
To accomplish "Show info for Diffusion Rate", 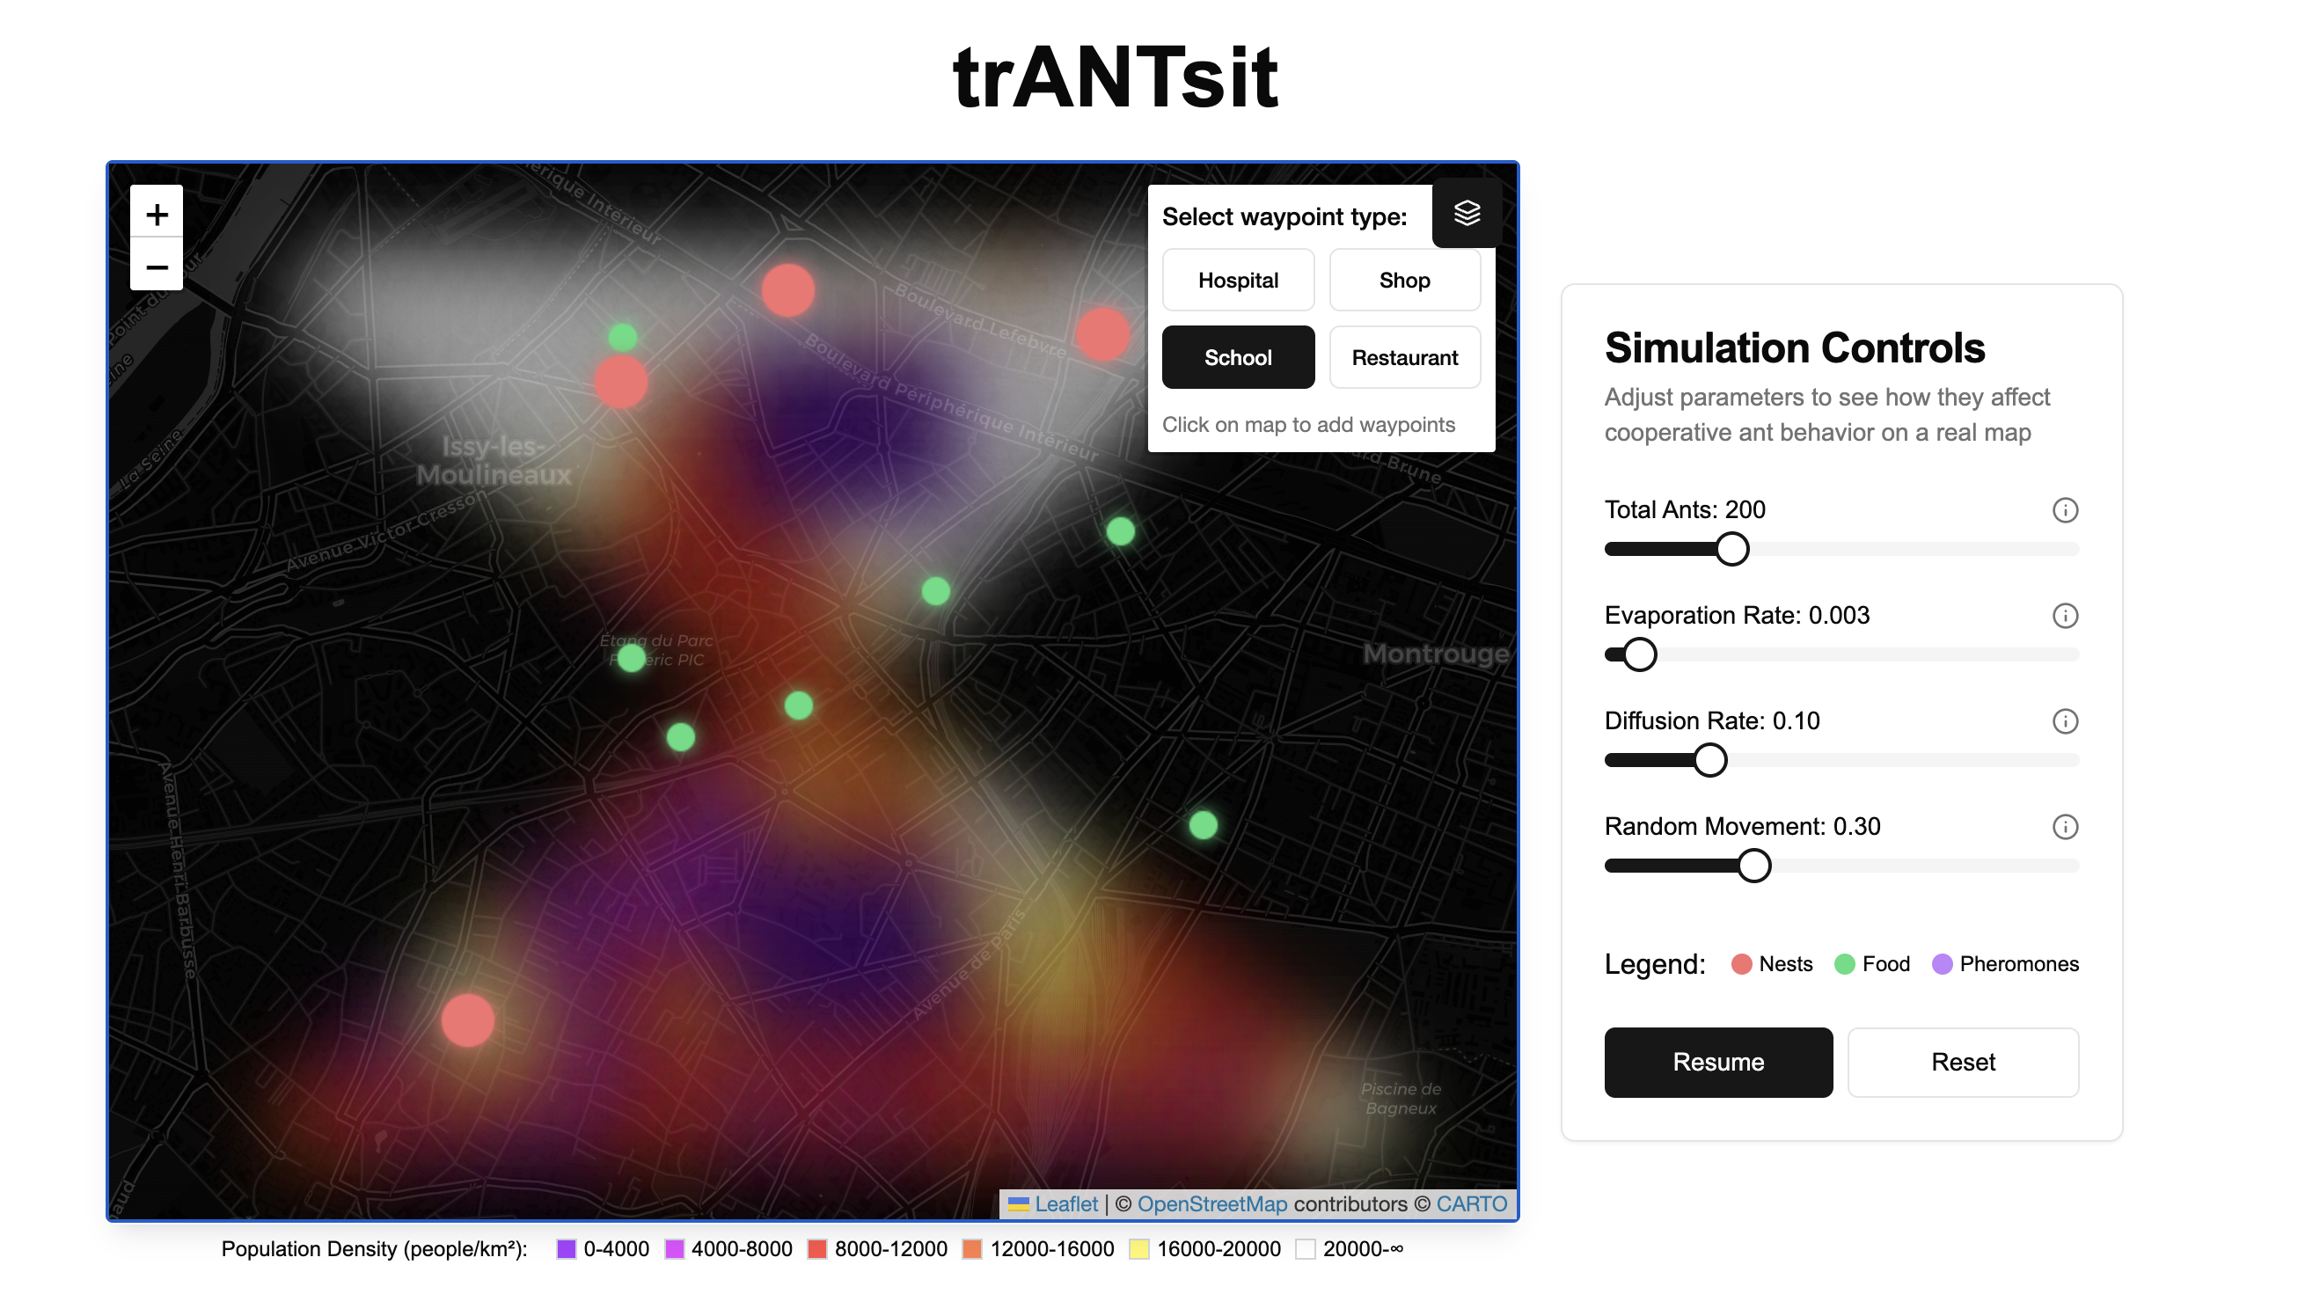I will (x=2064, y=721).
